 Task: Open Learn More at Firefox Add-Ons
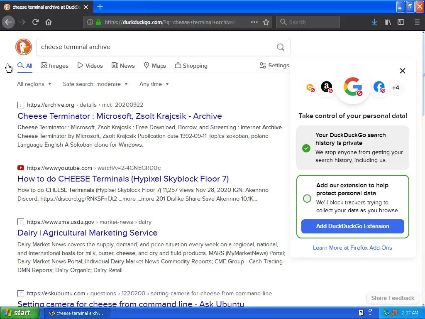pos(352,248)
